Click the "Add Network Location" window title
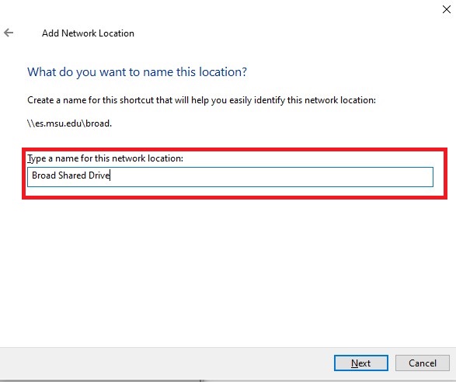This screenshot has height=382, width=456. click(x=88, y=33)
